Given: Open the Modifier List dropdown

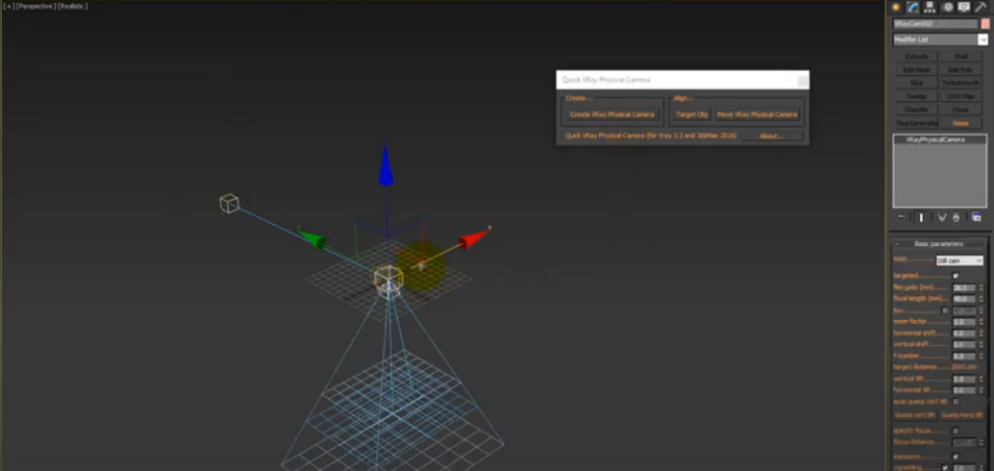Looking at the screenshot, I should [941, 39].
